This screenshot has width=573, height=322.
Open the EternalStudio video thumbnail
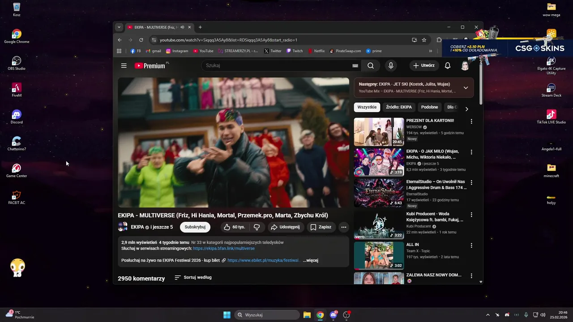[x=379, y=193]
